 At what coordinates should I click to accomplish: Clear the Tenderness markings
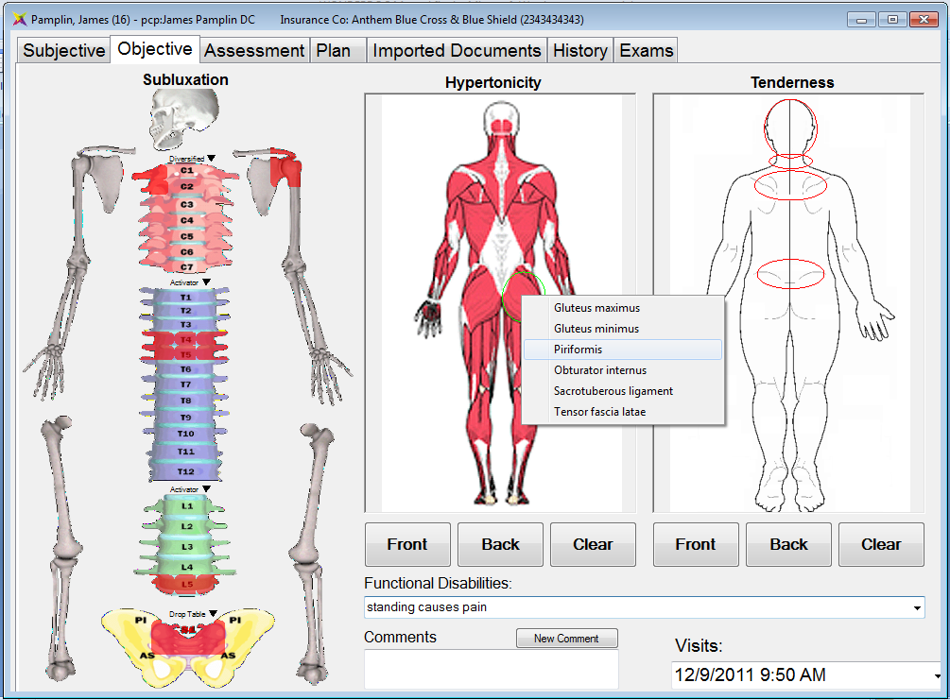[x=882, y=544]
